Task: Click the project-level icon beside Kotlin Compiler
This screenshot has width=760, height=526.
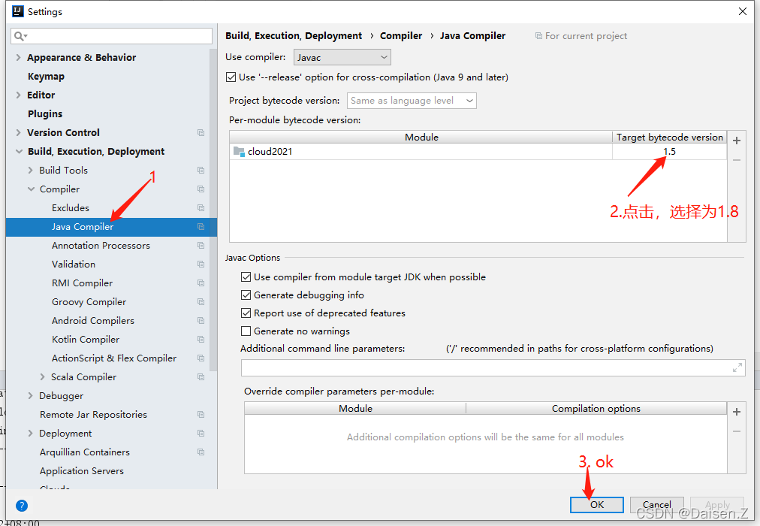Action: point(201,340)
